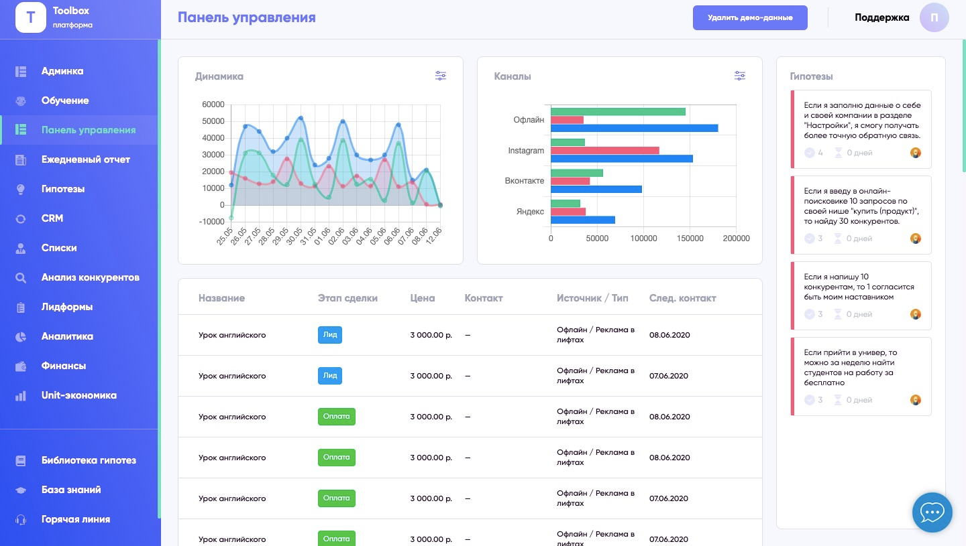
Task: Open Динамика chart settings sliders icon
Action: coord(441,76)
